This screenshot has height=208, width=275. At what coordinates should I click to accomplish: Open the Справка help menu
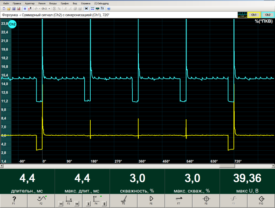86,3
